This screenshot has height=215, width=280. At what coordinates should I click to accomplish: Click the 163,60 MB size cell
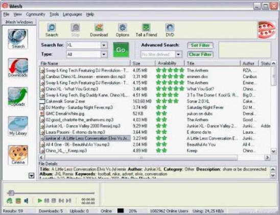[x=142, y=101]
